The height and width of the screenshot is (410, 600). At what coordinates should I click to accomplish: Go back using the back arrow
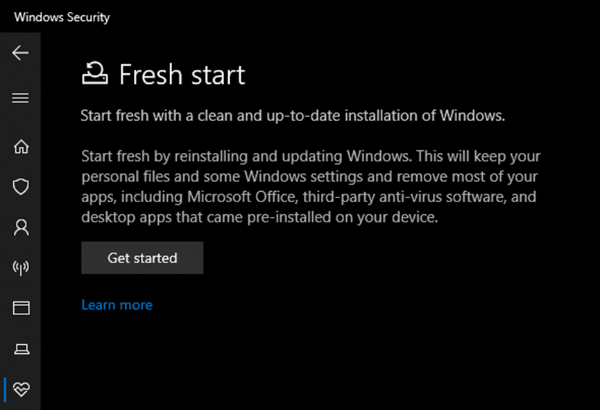point(21,53)
